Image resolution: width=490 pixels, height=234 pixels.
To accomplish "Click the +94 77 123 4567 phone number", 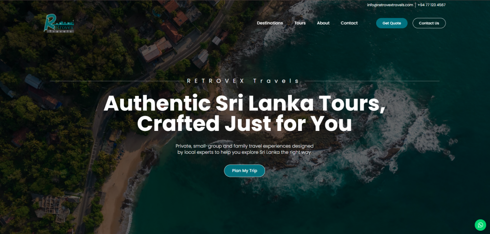I will point(432,5).
